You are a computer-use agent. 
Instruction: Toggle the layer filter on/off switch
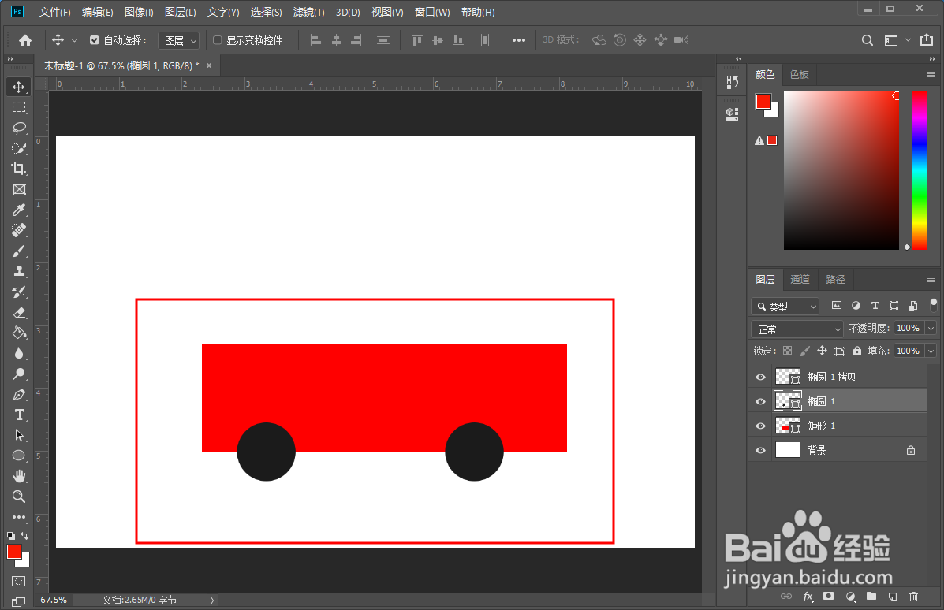click(933, 304)
